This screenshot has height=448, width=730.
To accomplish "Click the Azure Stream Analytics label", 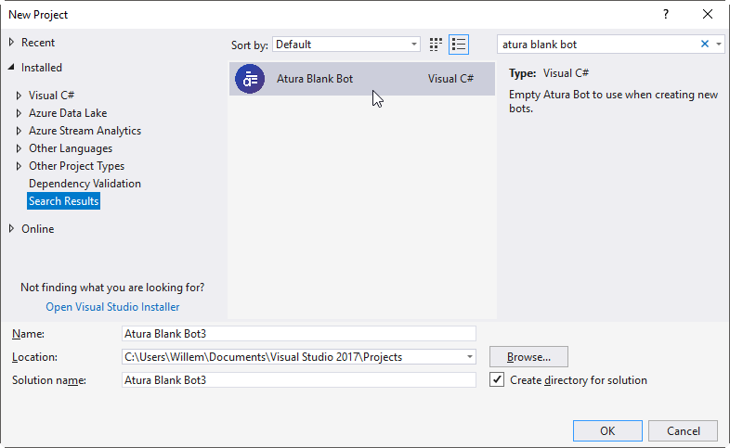I will [x=85, y=131].
